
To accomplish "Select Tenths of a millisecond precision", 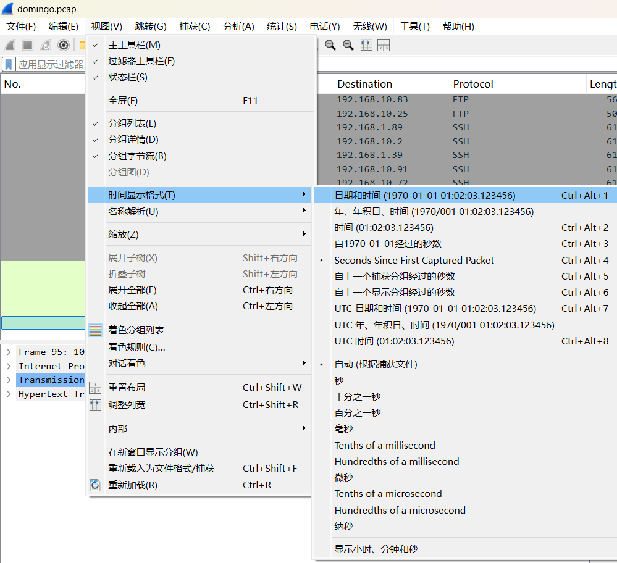I will (466, 445).
